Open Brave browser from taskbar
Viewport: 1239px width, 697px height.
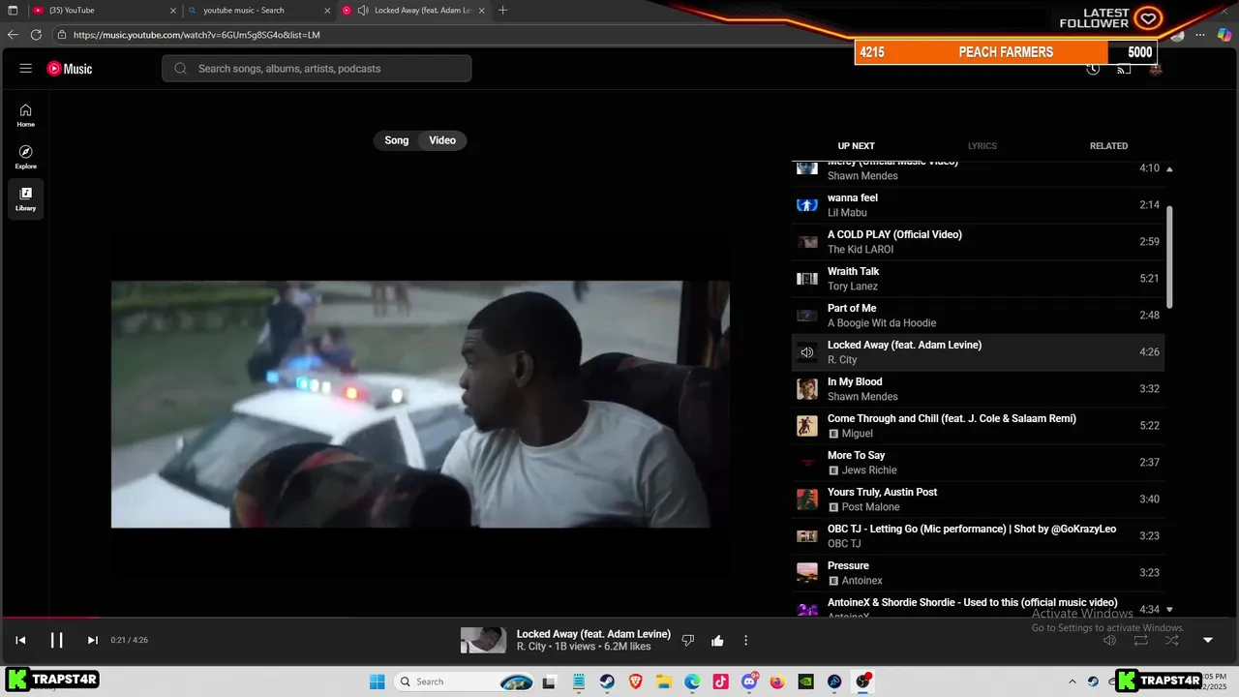(x=635, y=682)
